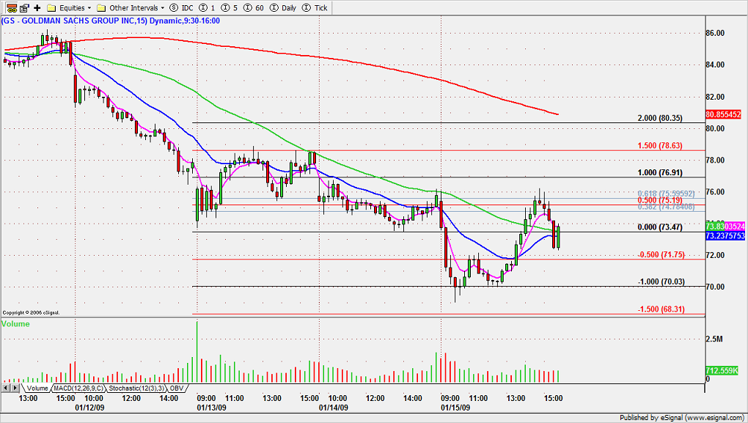
Task: Click the green 712.559K volume tag
Action: point(722,370)
